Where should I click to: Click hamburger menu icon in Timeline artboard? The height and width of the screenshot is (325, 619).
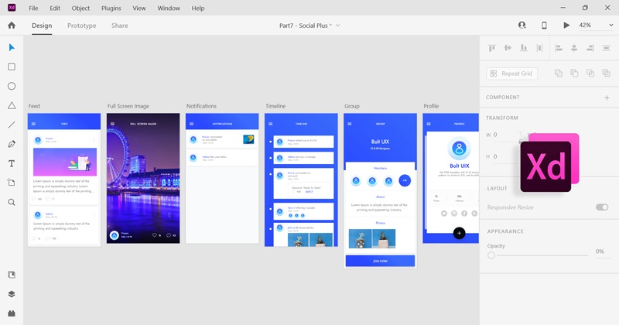pyautogui.click(x=270, y=124)
